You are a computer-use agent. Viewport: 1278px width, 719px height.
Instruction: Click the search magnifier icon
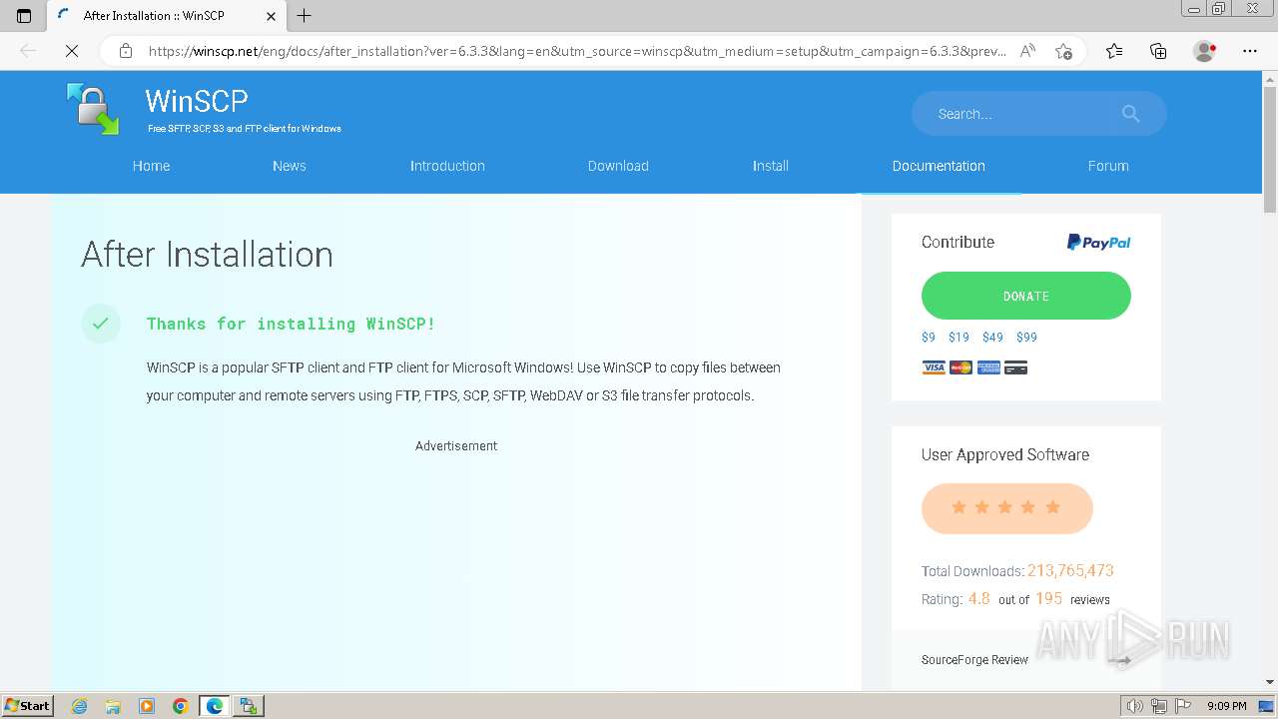pyautogui.click(x=1130, y=114)
